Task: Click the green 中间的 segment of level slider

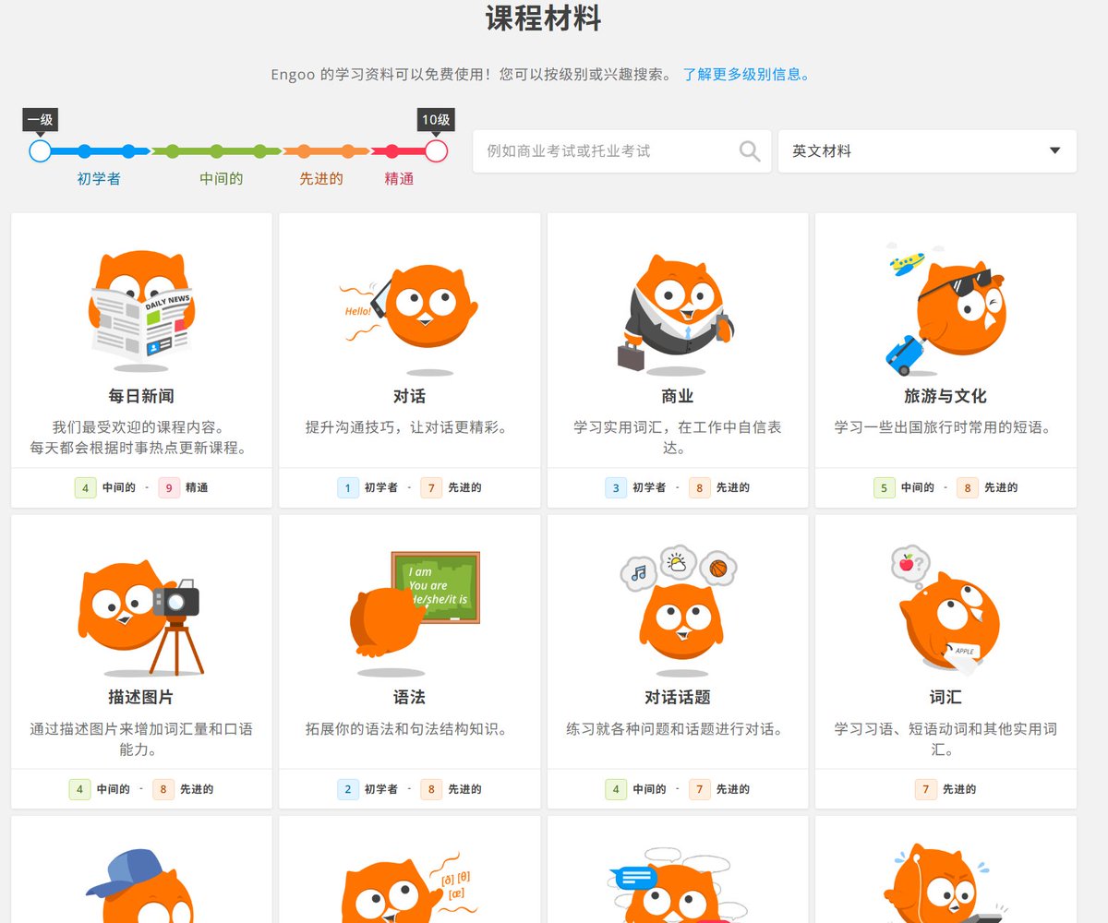Action: [x=216, y=151]
